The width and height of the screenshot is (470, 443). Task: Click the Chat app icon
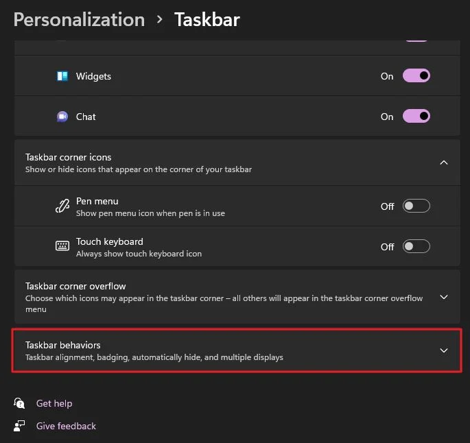(x=62, y=117)
